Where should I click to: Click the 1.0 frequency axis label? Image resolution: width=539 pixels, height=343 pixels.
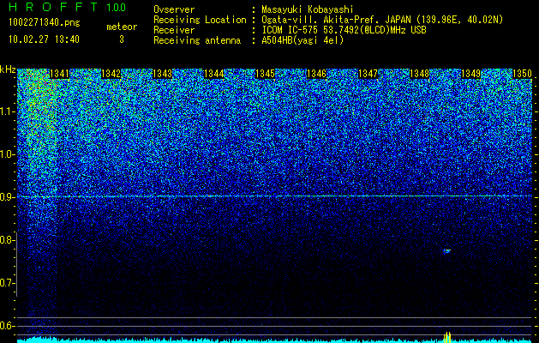pyautogui.click(x=7, y=154)
